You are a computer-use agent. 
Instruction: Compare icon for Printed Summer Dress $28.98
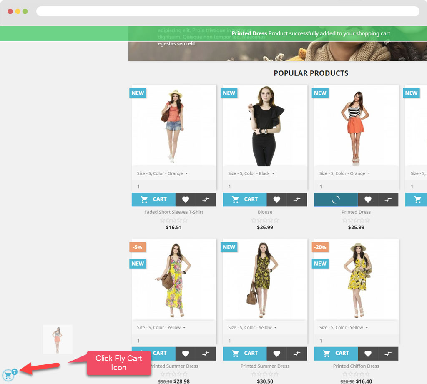point(206,354)
